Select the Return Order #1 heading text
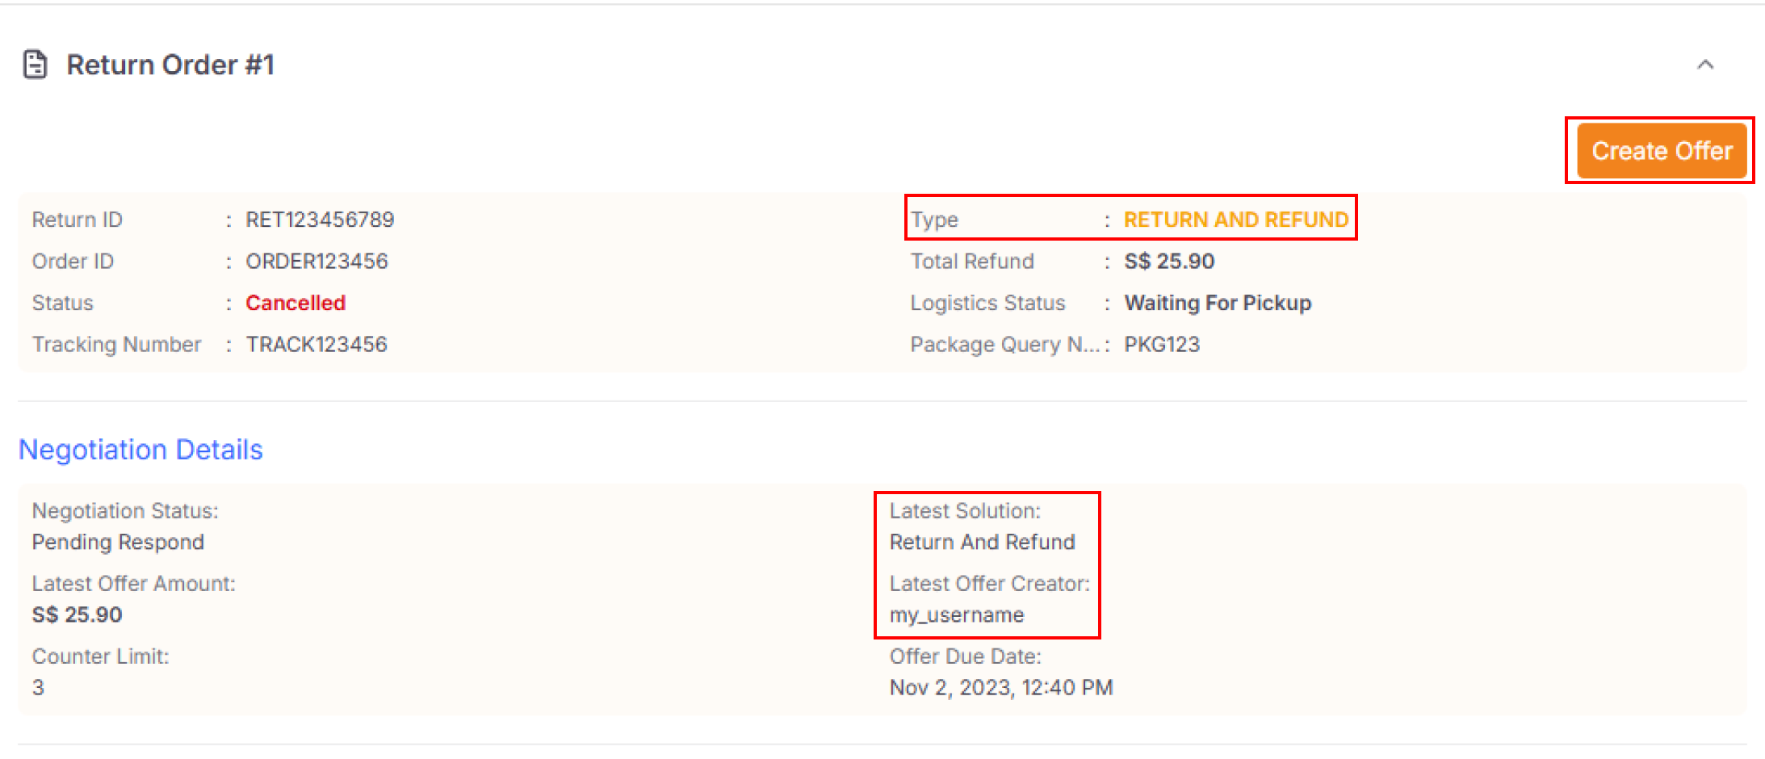Screen dimensions: 1765x759 172,65
